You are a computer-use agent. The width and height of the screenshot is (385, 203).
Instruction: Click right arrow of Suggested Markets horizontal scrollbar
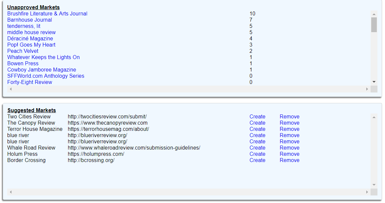pos(367,192)
